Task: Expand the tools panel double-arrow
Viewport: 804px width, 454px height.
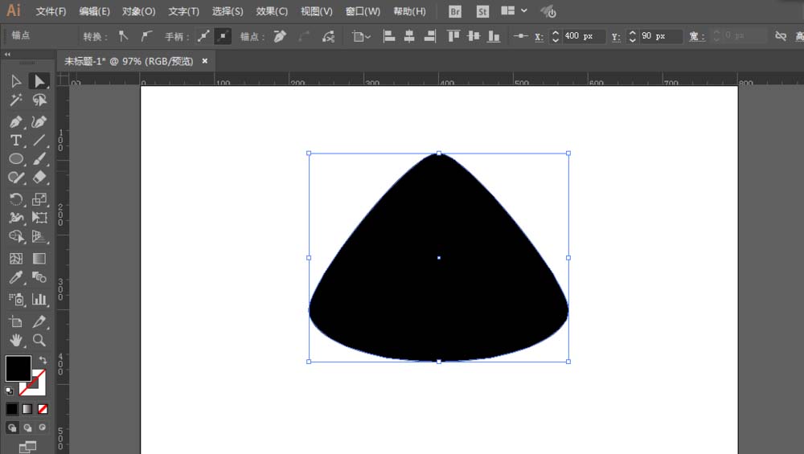Action: point(8,55)
